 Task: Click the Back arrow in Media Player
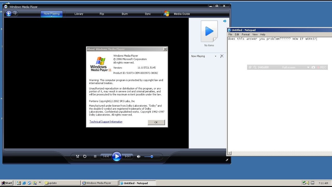coord(9,14)
